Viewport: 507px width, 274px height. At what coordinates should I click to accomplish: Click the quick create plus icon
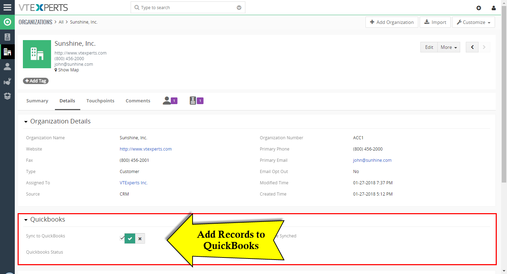(478, 8)
